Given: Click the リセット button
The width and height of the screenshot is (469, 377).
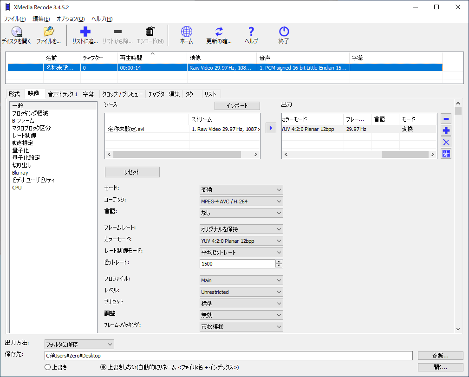Looking at the screenshot, I should (132, 172).
